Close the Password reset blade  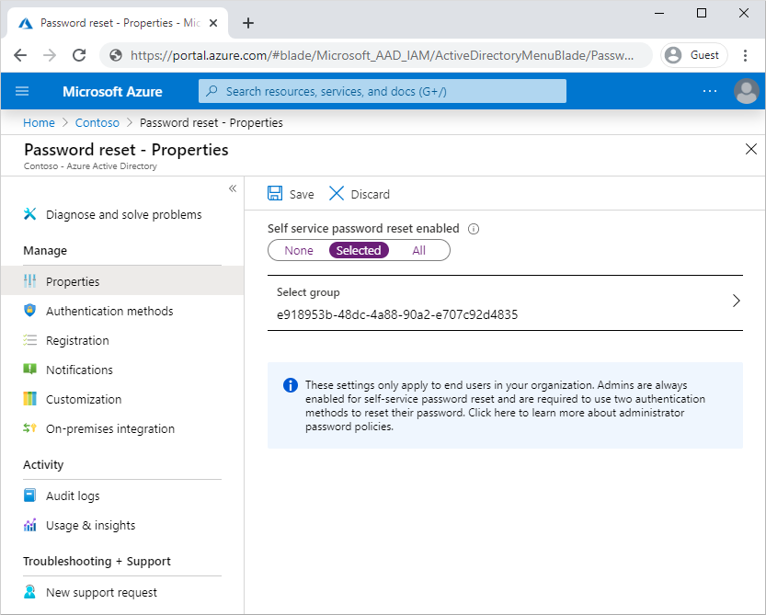[751, 149]
